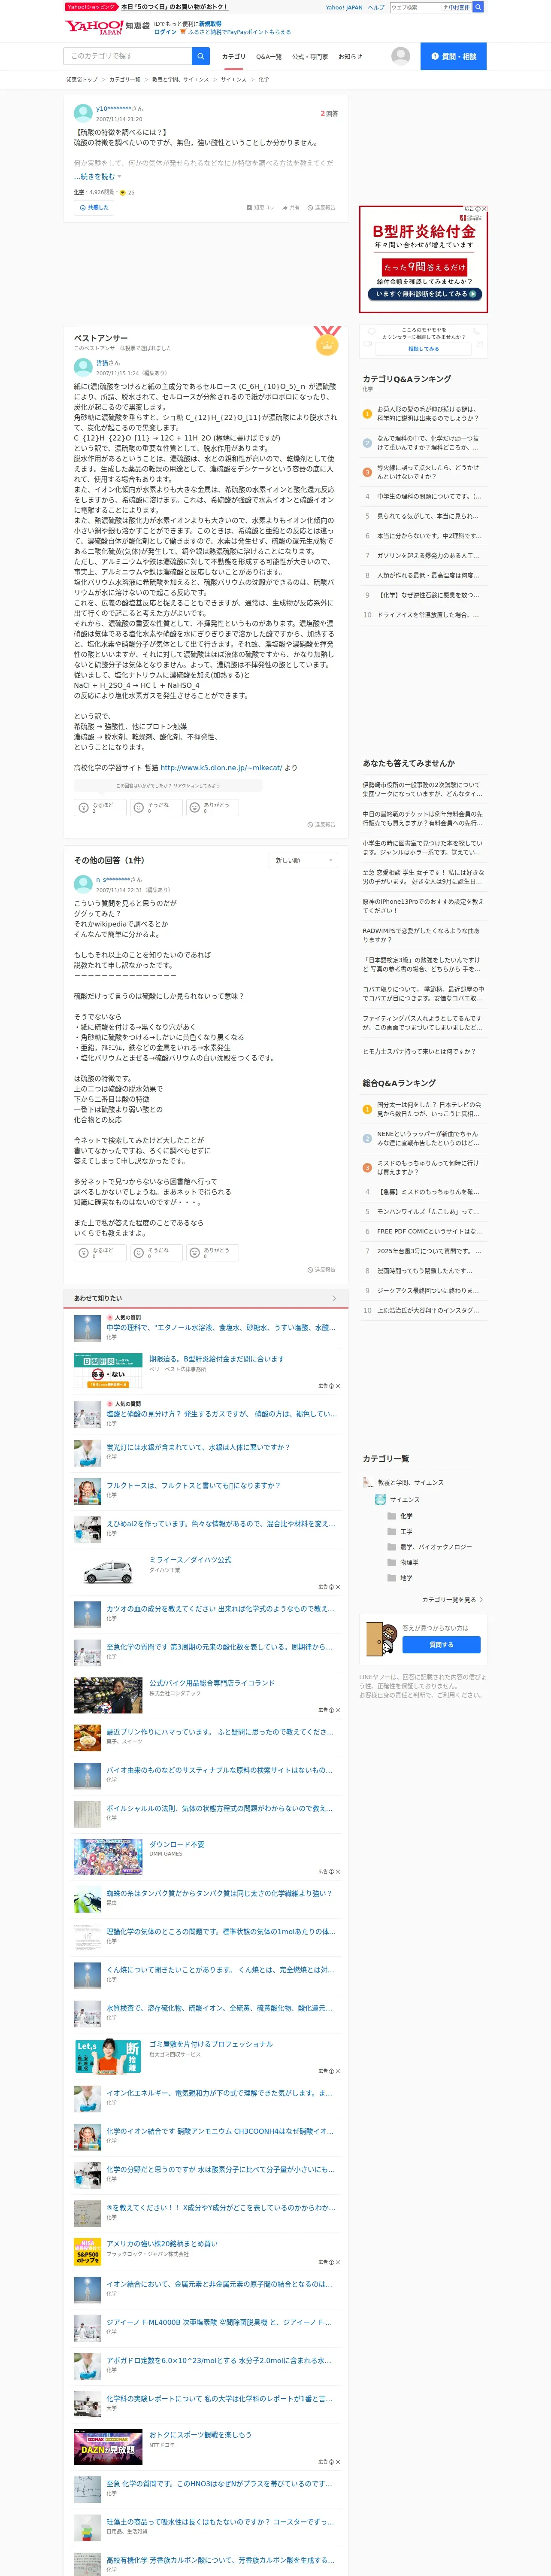Viewport: 551px width, 2576px height.
Task: Close the B型肝炎給付金 sidebar ad
Action: tap(484, 209)
